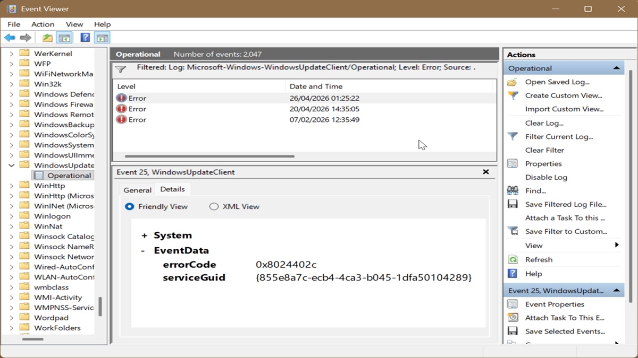Image resolution: width=638 pixels, height=358 pixels.
Task: Toggle the Show/Hide Console Tree icon
Action: click(64, 38)
